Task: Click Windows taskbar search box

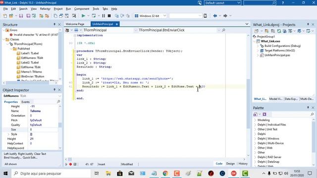Action: (52, 174)
